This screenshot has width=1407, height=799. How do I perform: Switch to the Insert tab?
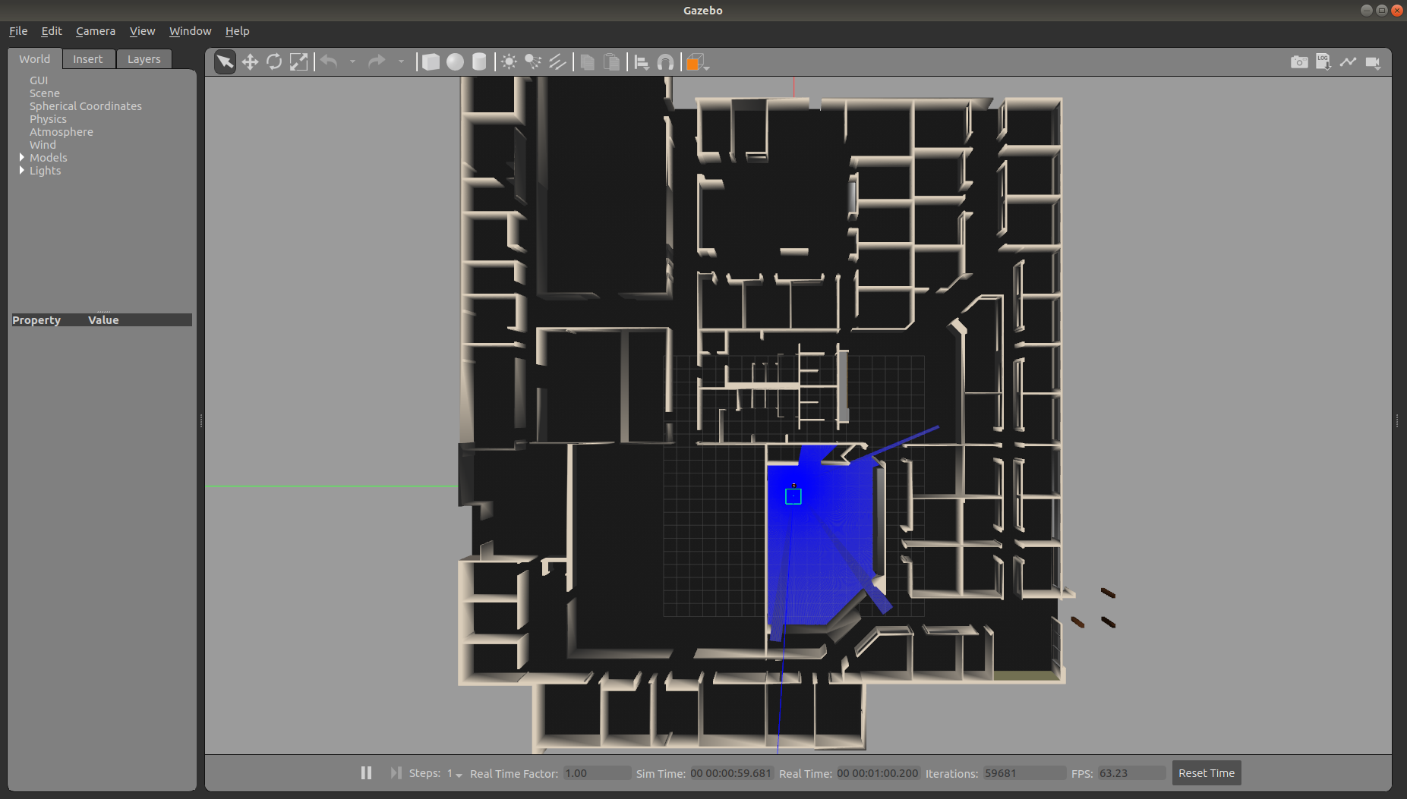click(x=88, y=58)
